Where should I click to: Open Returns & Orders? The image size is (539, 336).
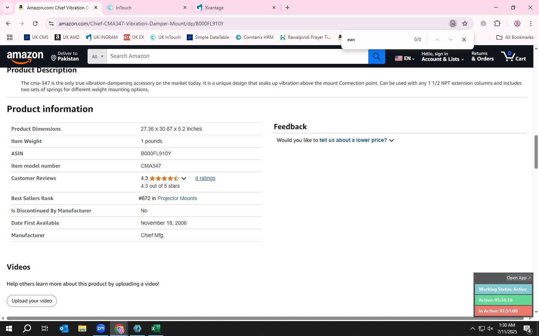[x=482, y=56]
